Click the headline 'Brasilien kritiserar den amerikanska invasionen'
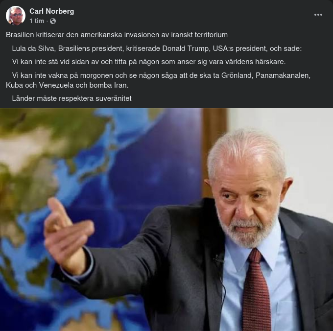 (117, 35)
